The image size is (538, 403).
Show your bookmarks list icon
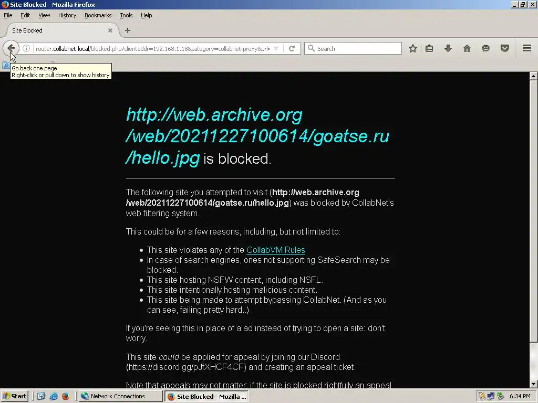point(429,48)
